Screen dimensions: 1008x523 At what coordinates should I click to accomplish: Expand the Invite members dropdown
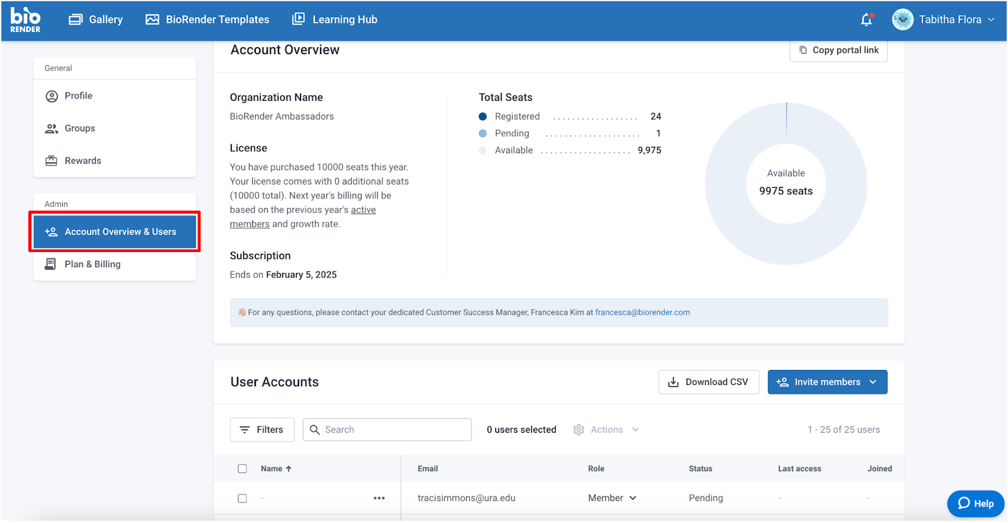[x=873, y=382]
